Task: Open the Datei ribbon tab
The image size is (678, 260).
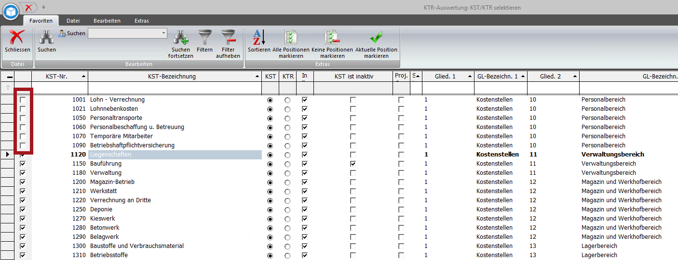Action: click(x=73, y=21)
